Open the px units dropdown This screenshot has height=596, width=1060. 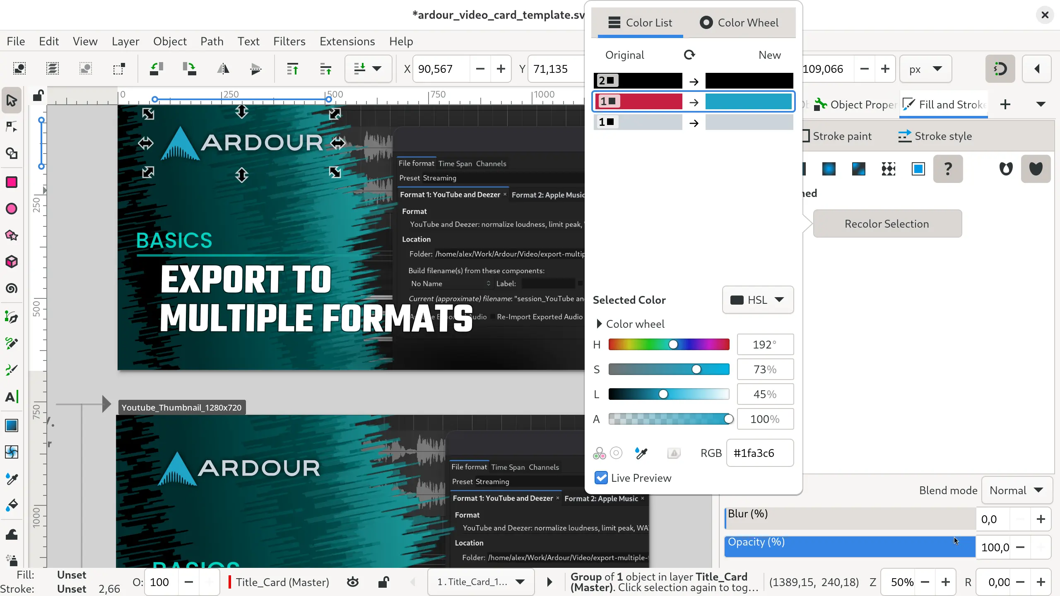pos(925,69)
